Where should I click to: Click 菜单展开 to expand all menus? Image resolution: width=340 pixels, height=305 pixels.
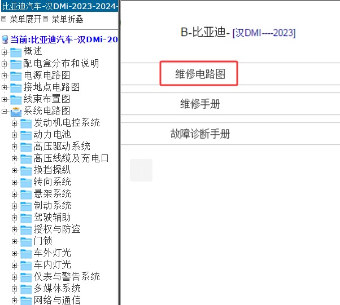click(25, 19)
